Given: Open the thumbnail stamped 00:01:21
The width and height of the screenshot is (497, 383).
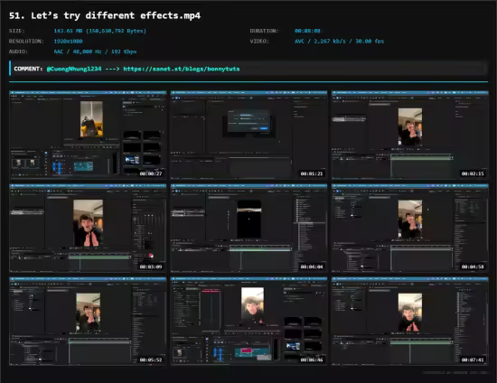Looking at the screenshot, I should tap(248, 135).
